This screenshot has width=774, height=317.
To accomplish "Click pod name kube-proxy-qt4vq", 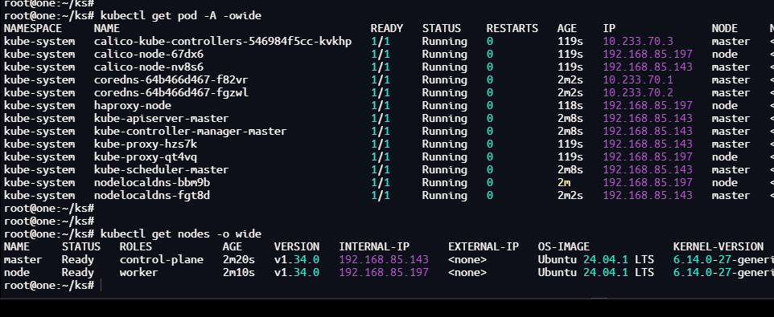I will pyautogui.click(x=145, y=157).
